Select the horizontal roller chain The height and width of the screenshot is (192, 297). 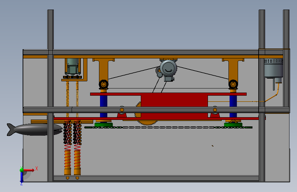(168, 127)
